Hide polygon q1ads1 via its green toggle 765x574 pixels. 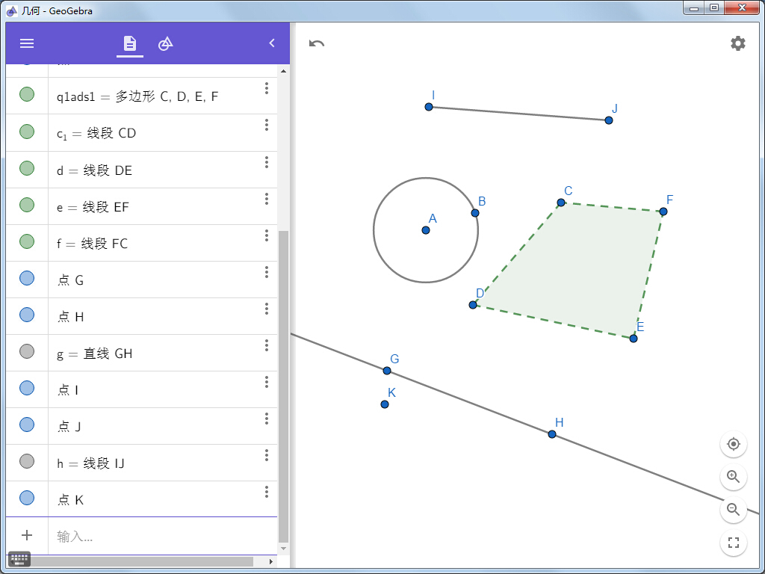(27, 96)
